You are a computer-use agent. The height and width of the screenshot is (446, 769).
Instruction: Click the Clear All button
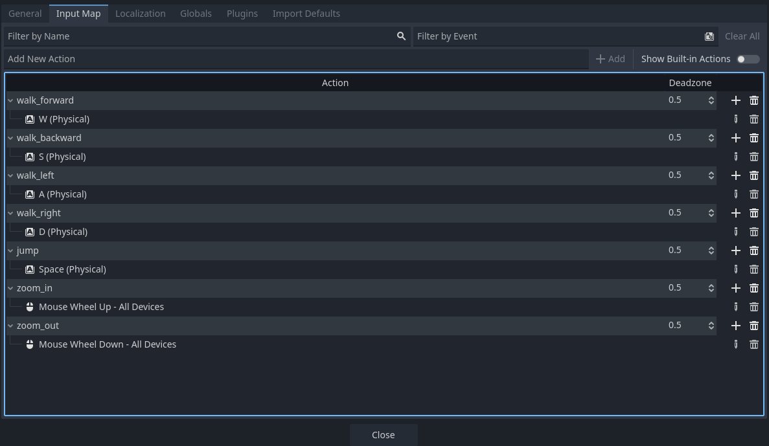pos(742,36)
